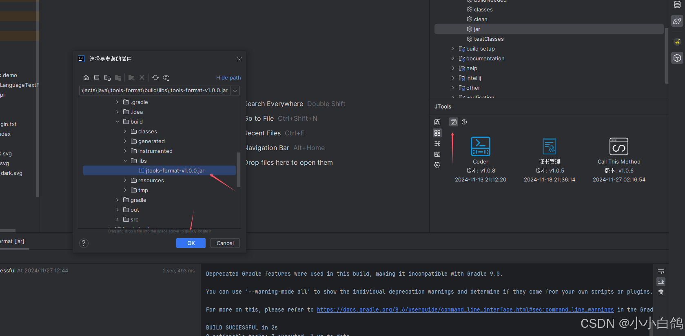The image size is (685, 336).
Task: Open the dialog help question mark
Action: [x=84, y=243]
